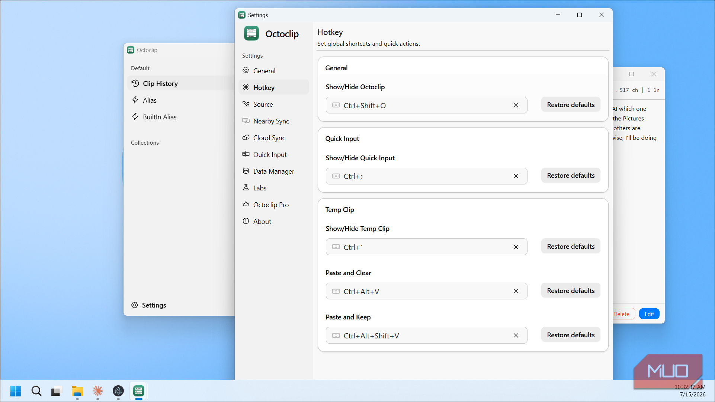The width and height of the screenshot is (715, 402).
Task: Restore defaults for Show/Hide Temp Clip
Action: coord(571,247)
